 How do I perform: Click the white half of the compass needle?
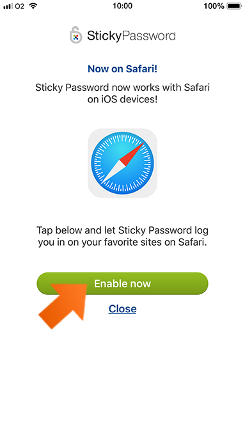pos(113,171)
